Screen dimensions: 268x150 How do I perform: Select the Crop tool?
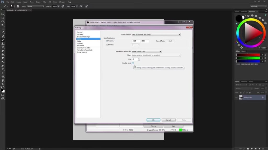3,29
